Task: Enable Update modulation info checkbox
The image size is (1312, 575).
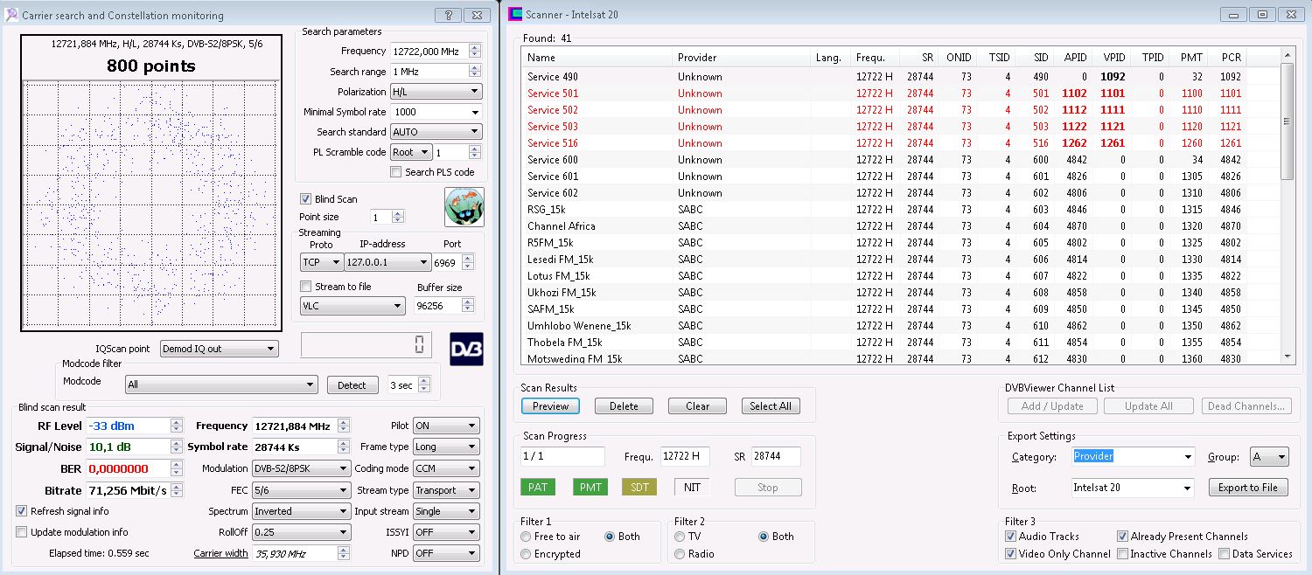Action: [x=22, y=532]
